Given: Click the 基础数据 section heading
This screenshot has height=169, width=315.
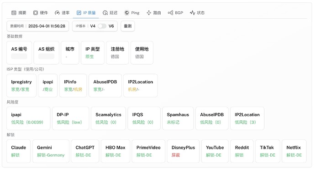Looking at the screenshot, I should click(15, 36).
